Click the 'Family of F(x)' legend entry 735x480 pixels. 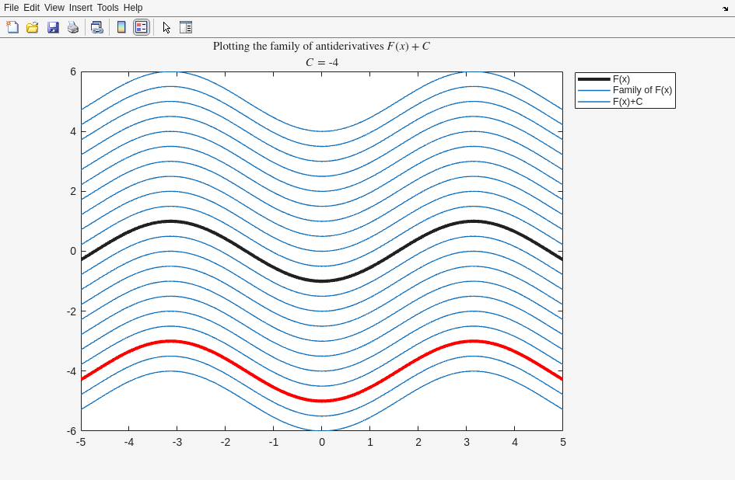pos(642,90)
